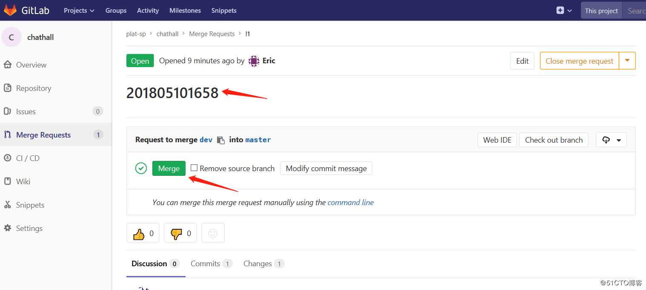Click the Edit button

[x=522, y=61]
